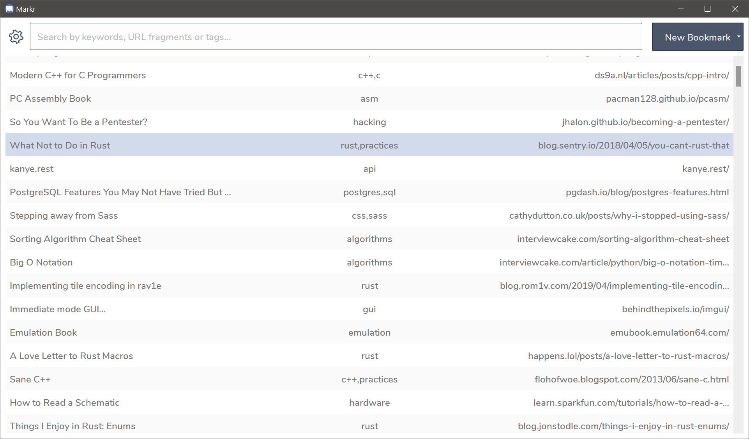
Task: Click the pgdash.io postgres-features URL
Action: pos(647,192)
